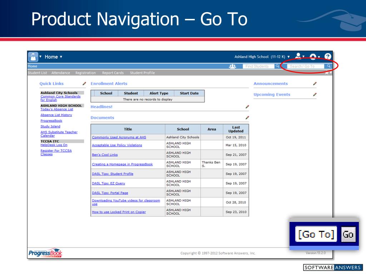Open Absence List History link

pos(56,115)
